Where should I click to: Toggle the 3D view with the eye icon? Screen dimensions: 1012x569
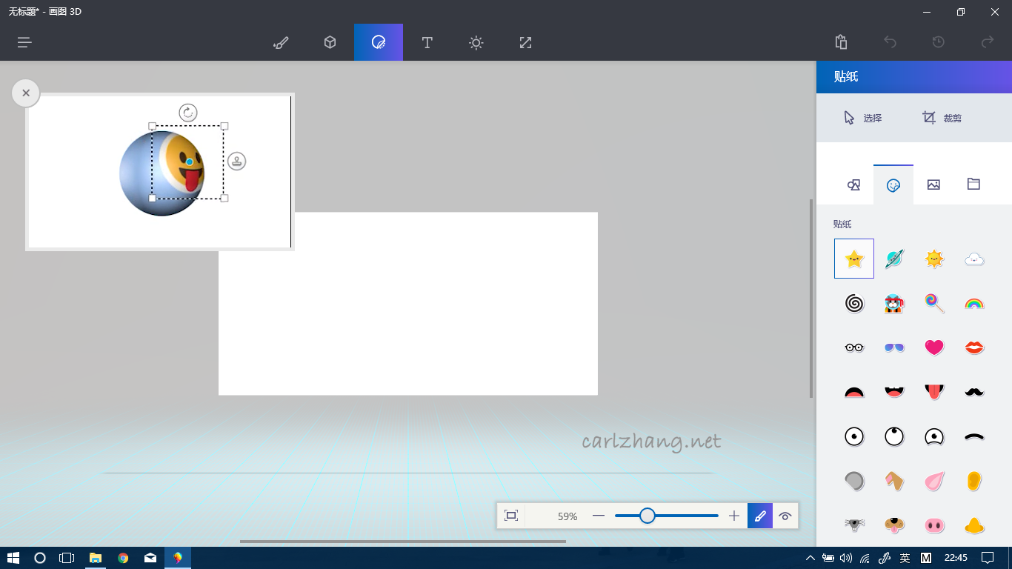tap(785, 516)
